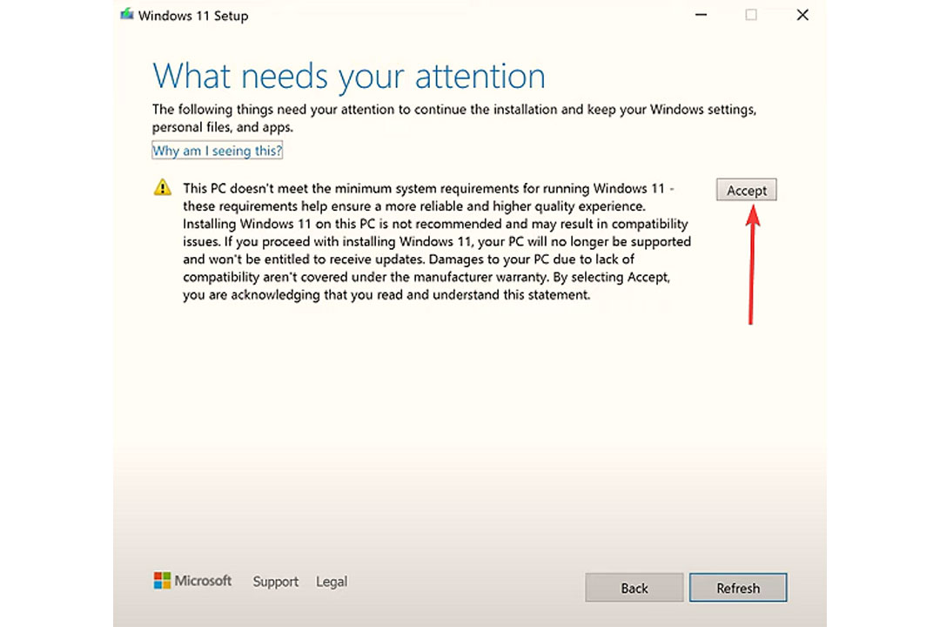The width and height of the screenshot is (940, 627).
Task: Open the Support link
Action: coord(276,582)
